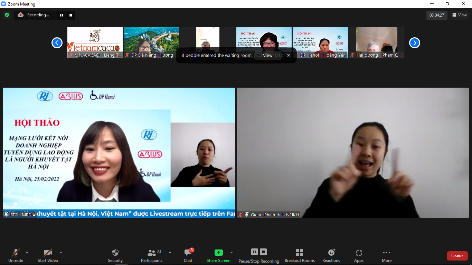
Task: Click the Zoom Meeting title bar icon
Action: [3, 4]
